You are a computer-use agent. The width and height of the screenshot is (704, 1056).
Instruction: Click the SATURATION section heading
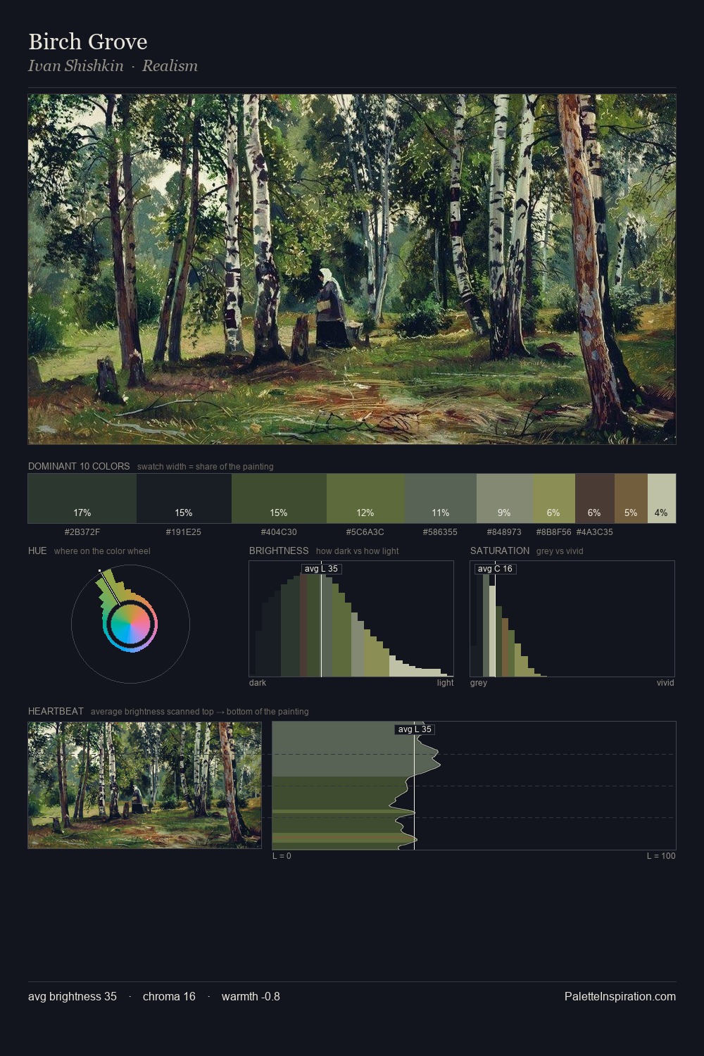point(500,551)
